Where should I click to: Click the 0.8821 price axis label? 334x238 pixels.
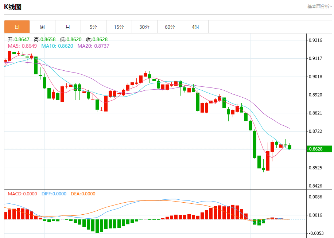[x=315, y=113]
